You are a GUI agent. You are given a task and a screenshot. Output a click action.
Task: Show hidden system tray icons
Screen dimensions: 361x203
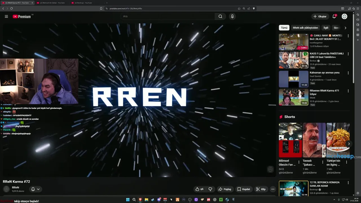coord(334,200)
